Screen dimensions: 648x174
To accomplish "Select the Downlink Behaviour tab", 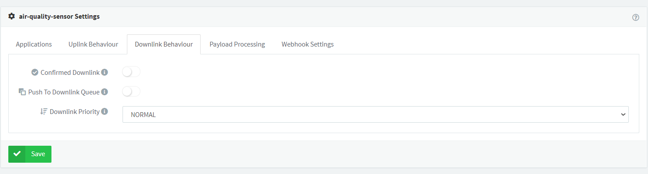I will coord(164,44).
